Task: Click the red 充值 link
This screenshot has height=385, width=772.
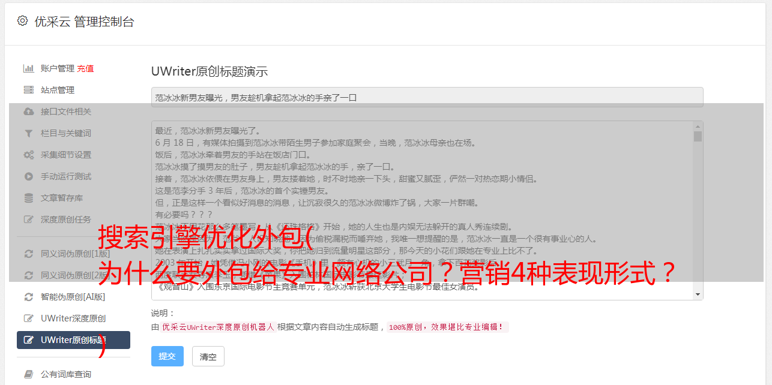Action: (85, 68)
